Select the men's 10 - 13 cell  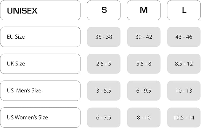point(184,91)
